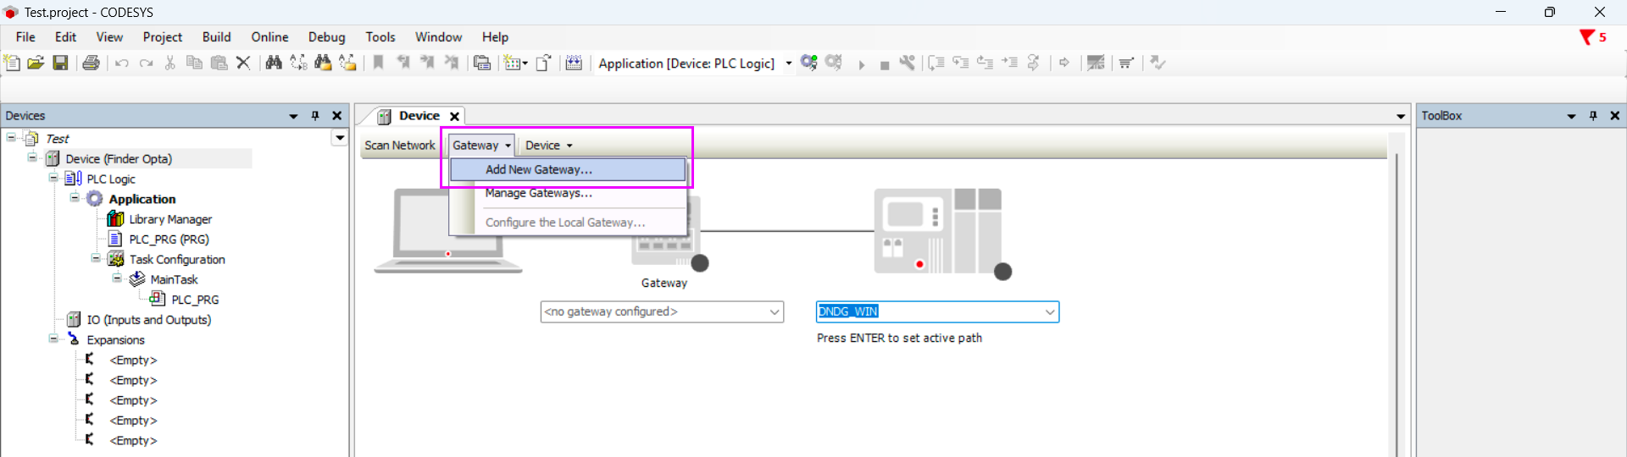Image resolution: width=1627 pixels, height=457 pixels.
Task: Open the File menu
Action: 25,37
